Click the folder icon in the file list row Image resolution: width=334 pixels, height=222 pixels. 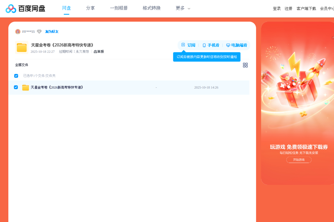pyautogui.click(x=25, y=87)
